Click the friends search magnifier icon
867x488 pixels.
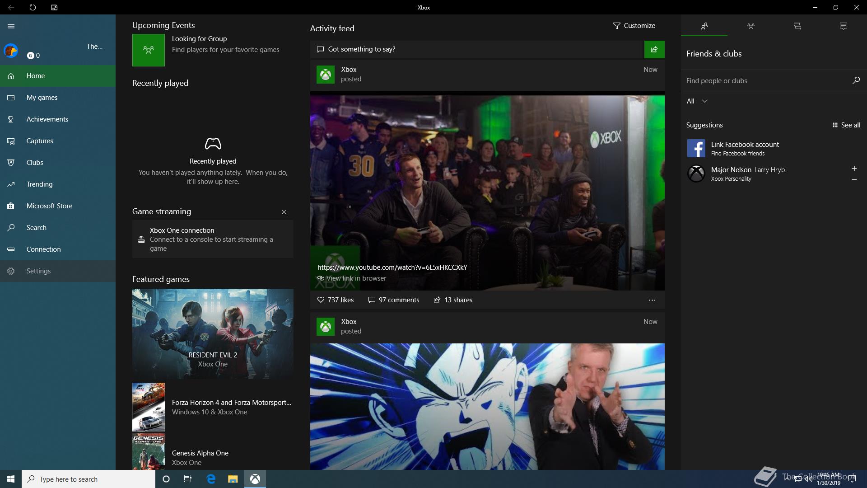coord(856,80)
